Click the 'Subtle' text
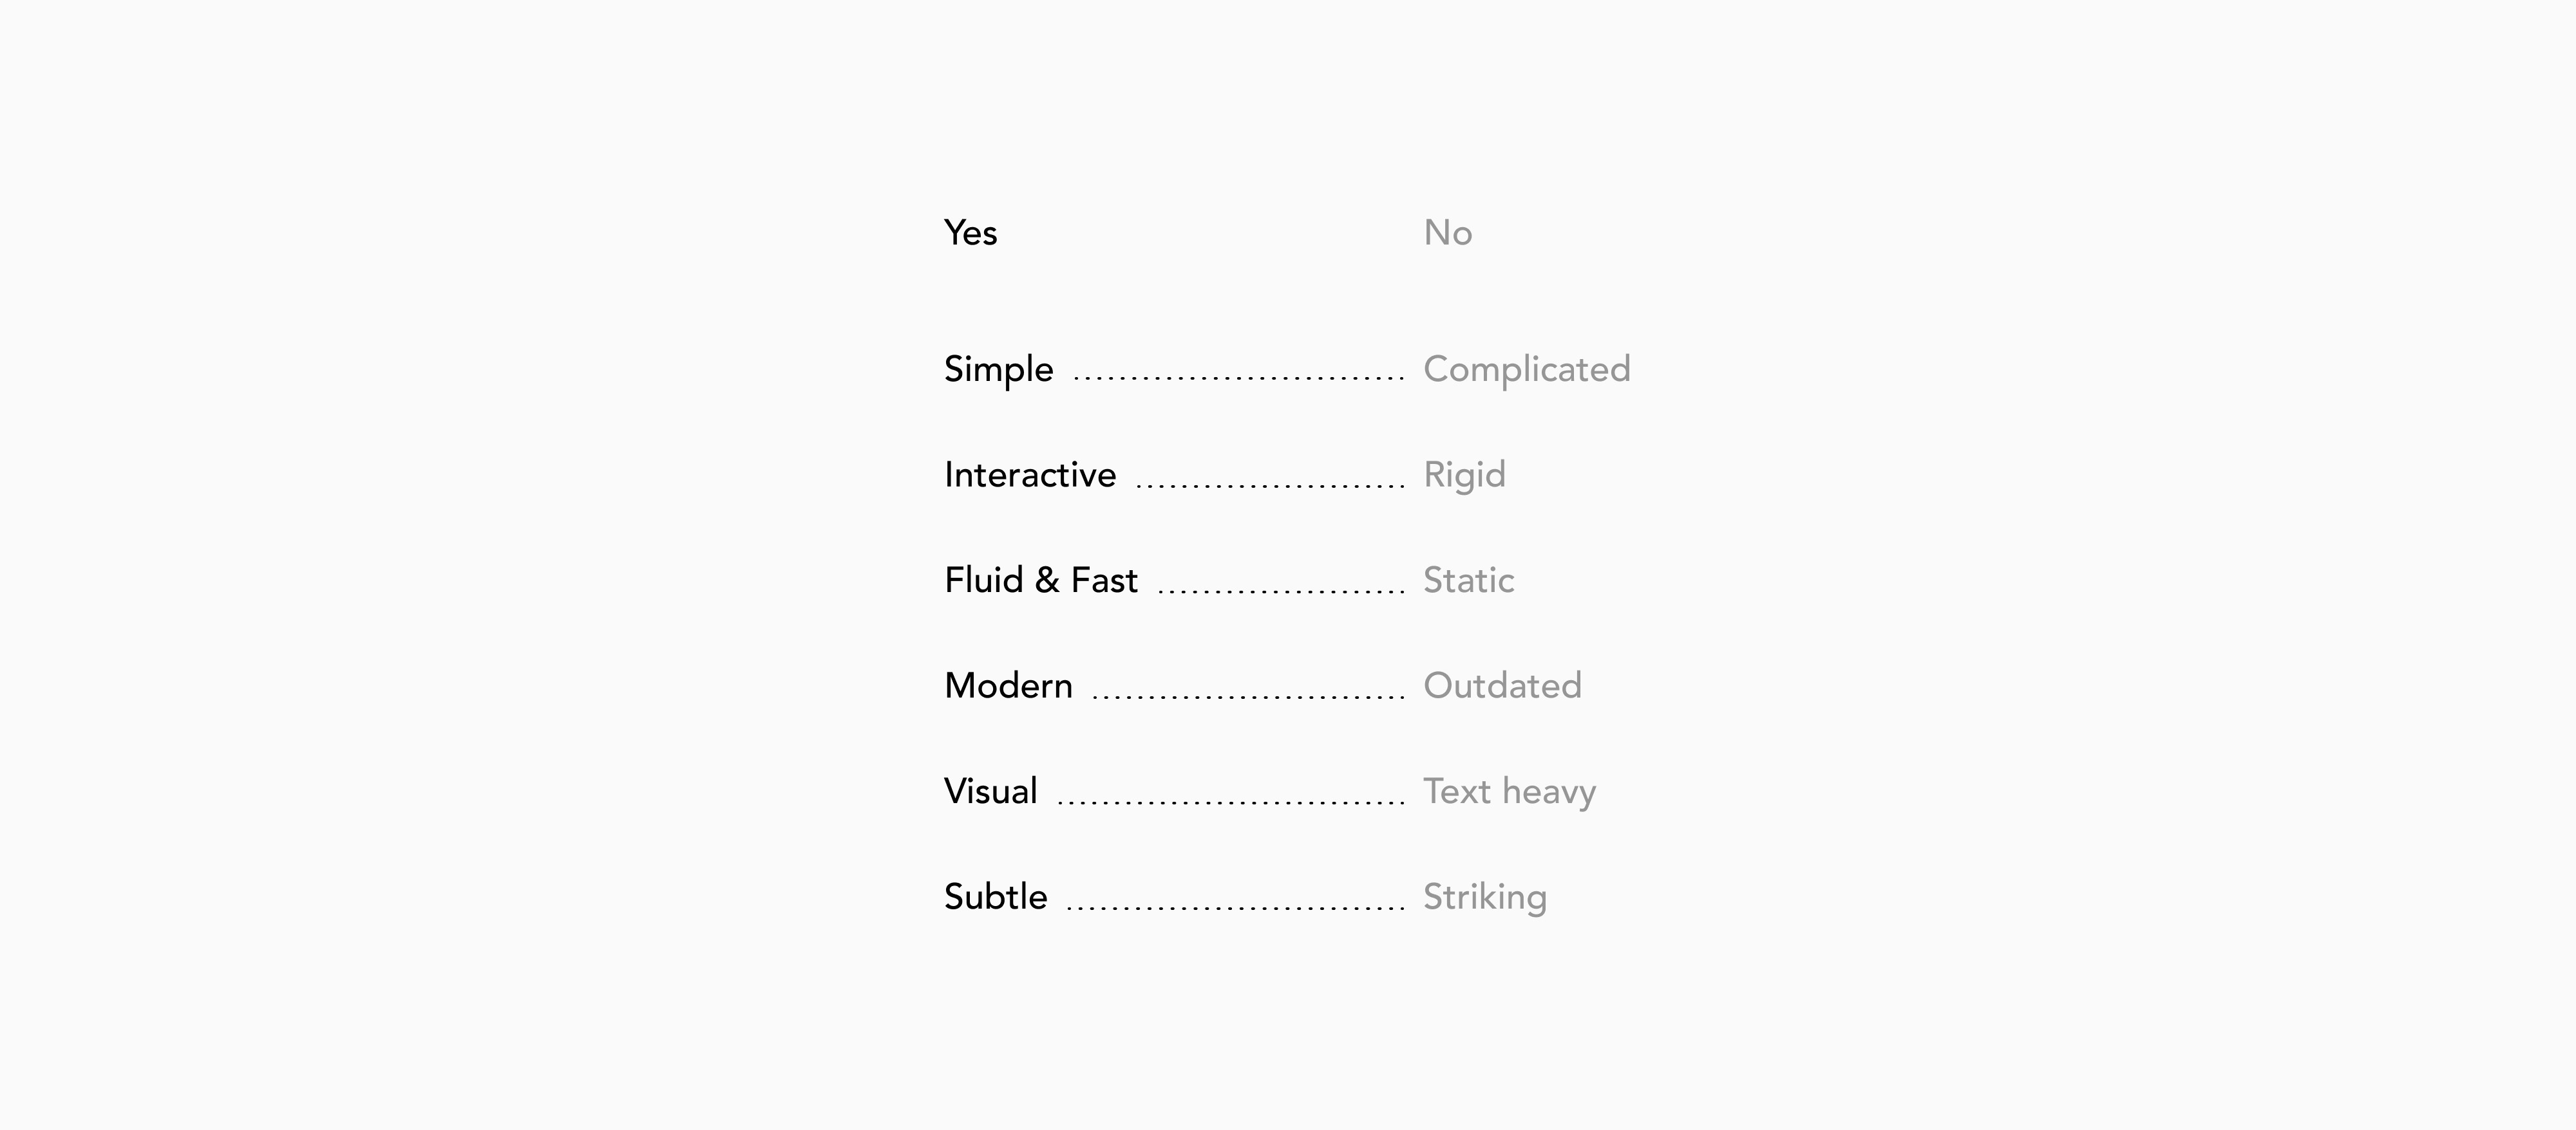The image size is (2576, 1130). [x=995, y=897]
